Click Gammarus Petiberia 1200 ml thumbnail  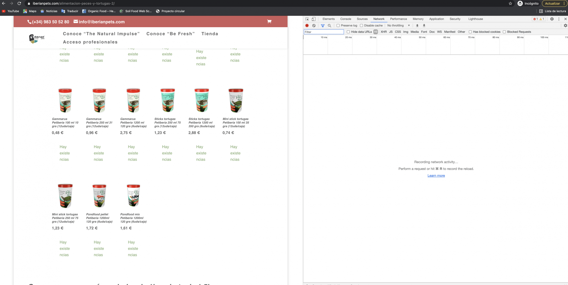tap(133, 101)
